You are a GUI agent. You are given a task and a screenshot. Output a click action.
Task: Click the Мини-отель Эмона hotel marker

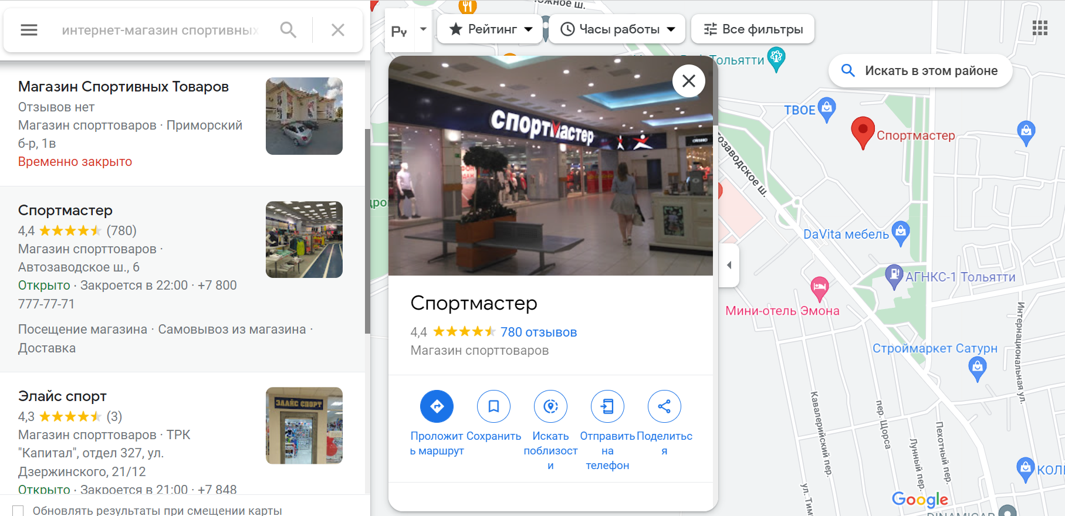click(x=820, y=288)
